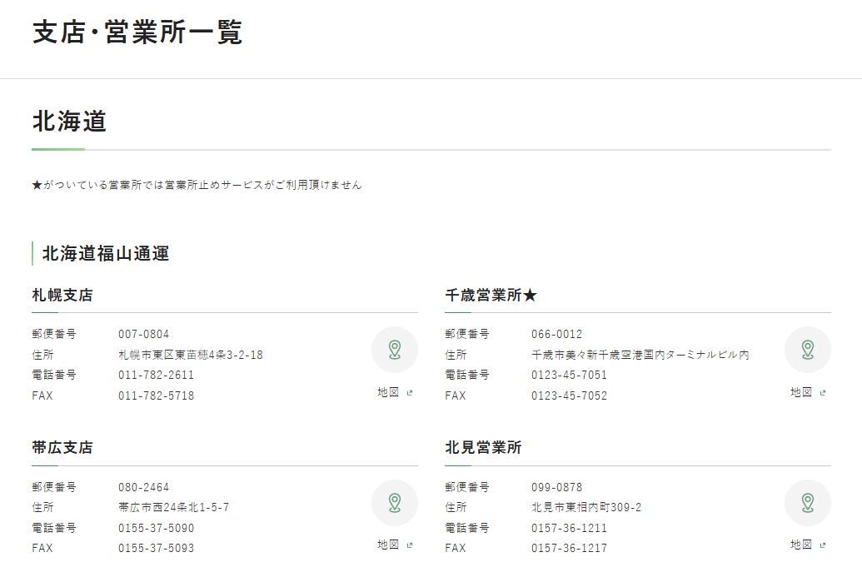This screenshot has height=577, width=862.
Task: Click the address 北見市東相内町309-2
Action: [x=586, y=507]
